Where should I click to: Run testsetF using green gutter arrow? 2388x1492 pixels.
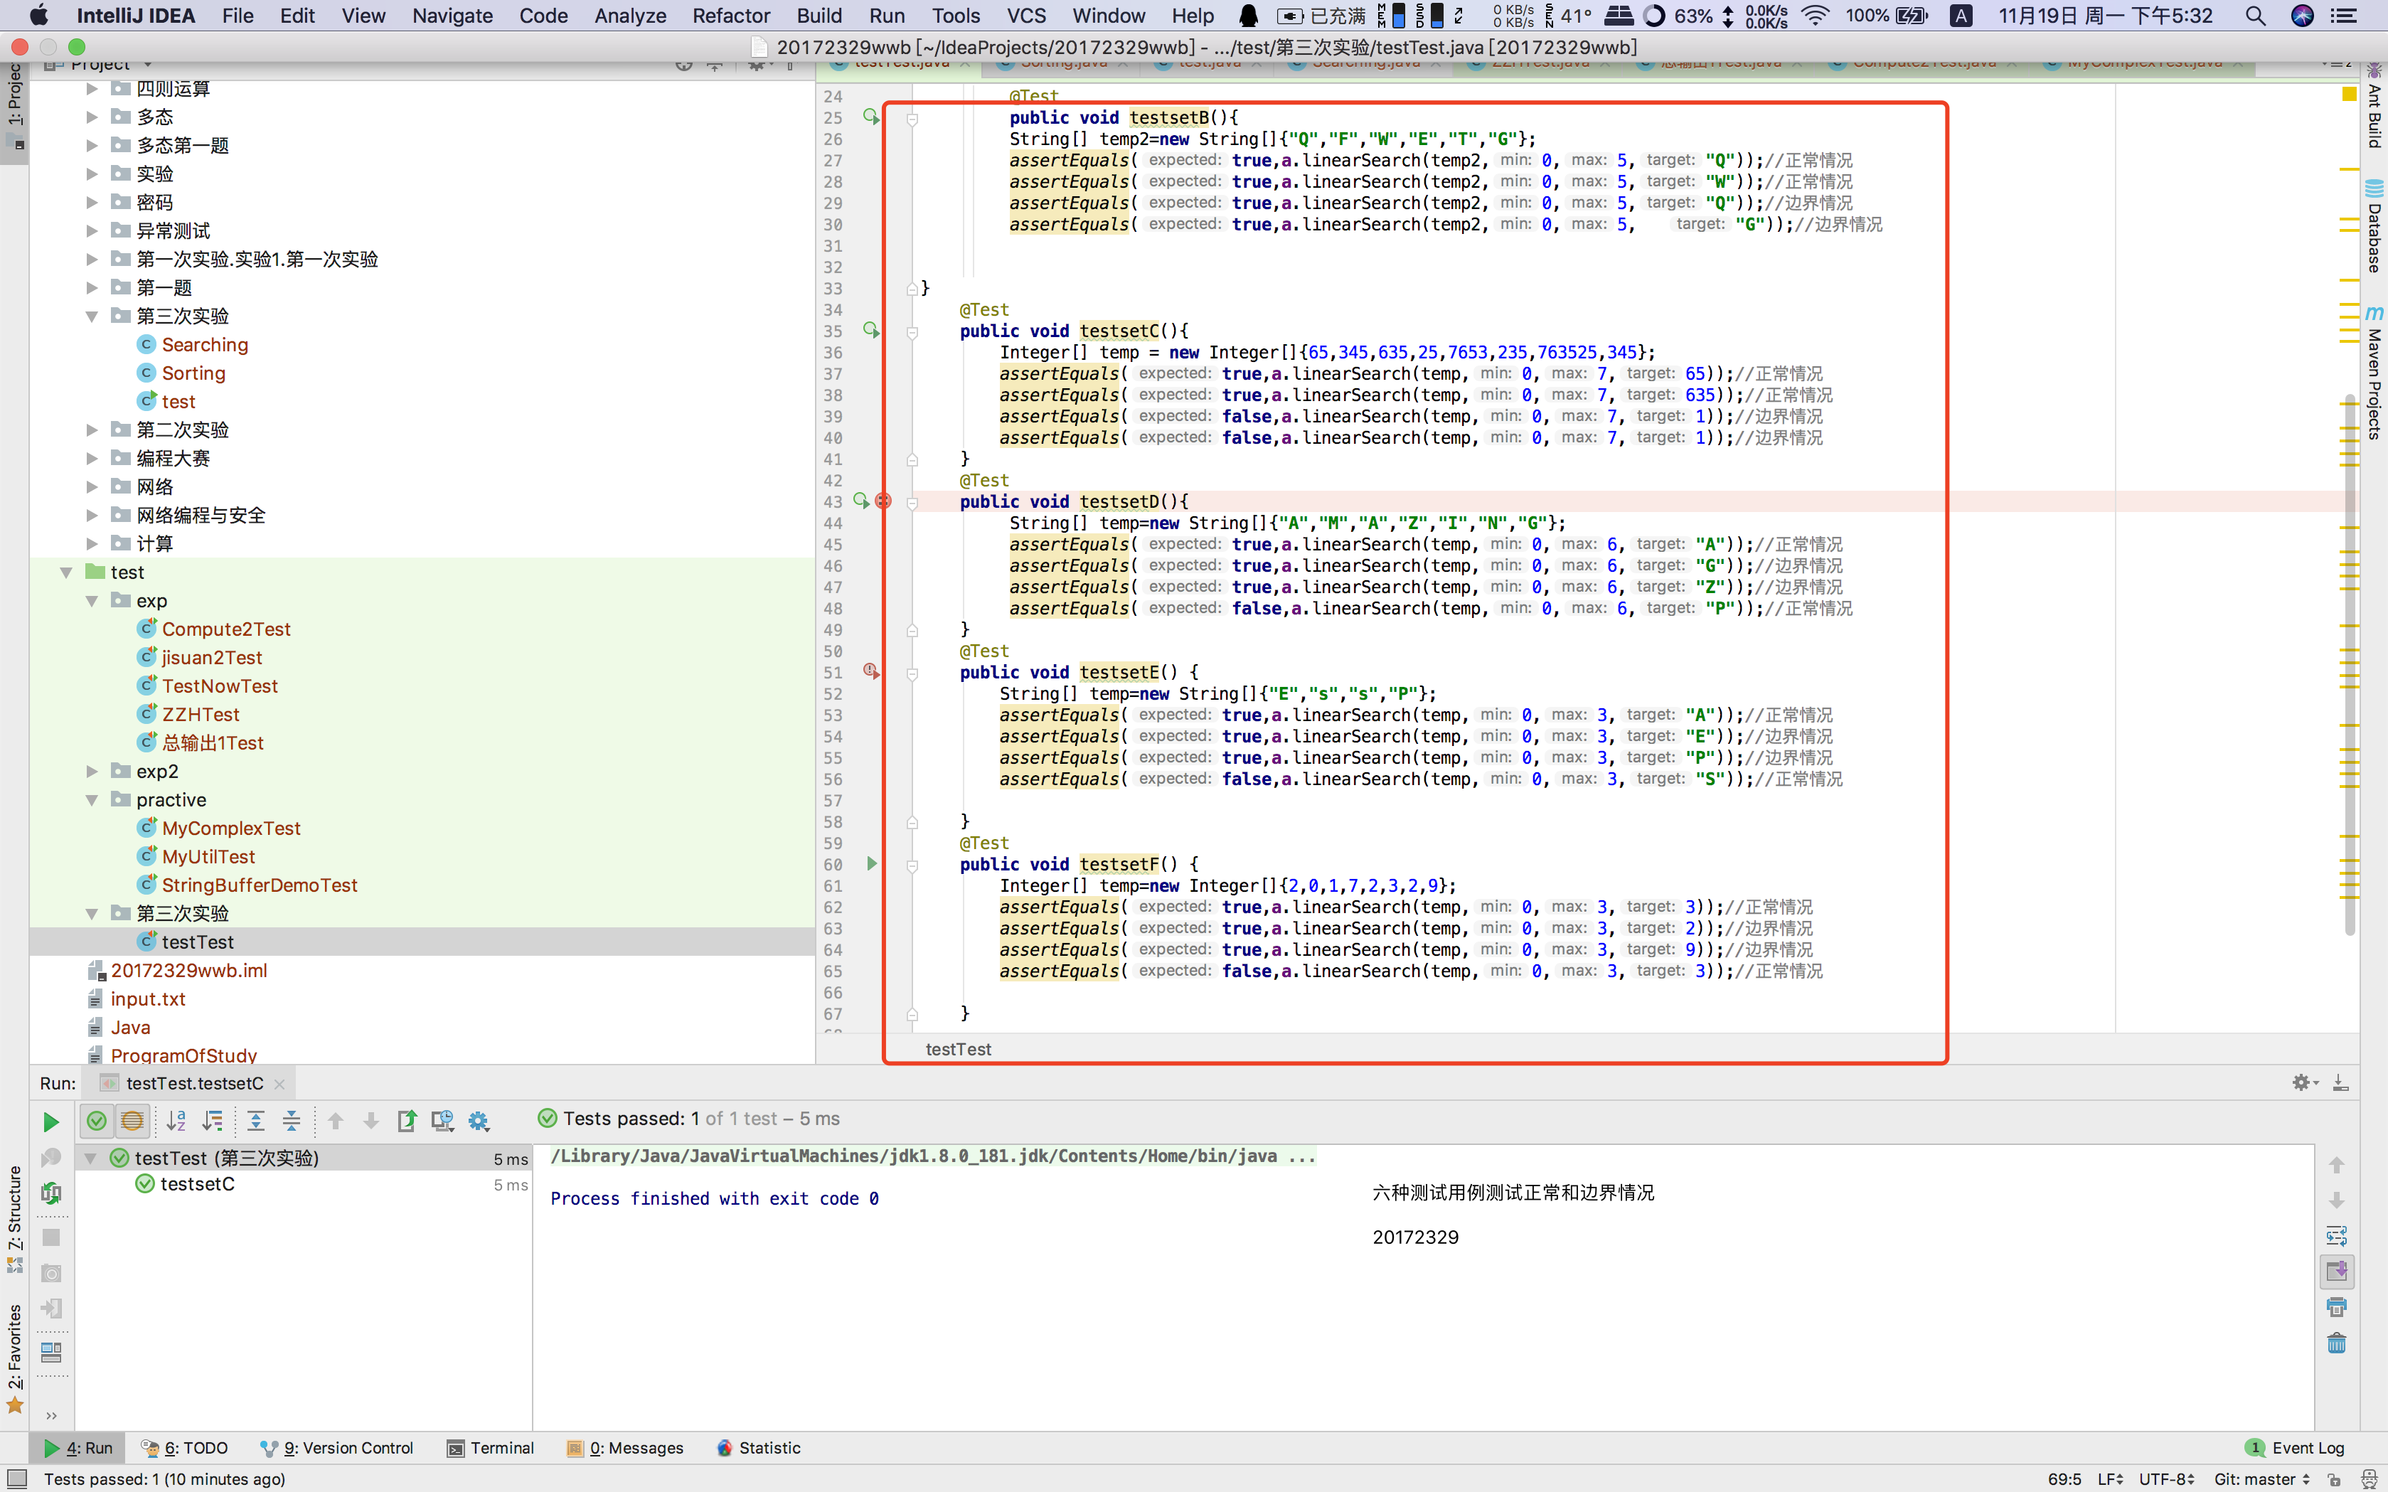tap(871, 863)
